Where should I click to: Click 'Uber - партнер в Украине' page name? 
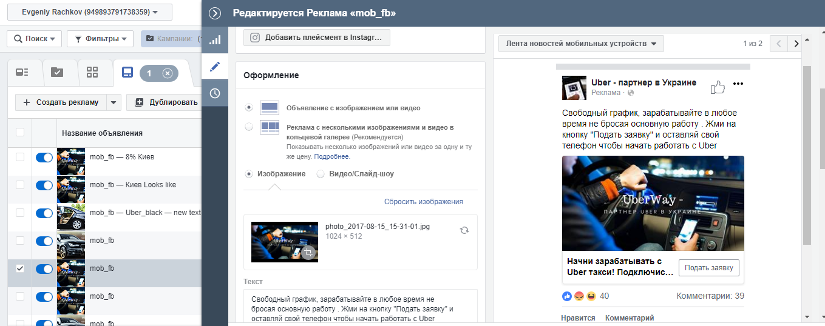pos(643,82)
